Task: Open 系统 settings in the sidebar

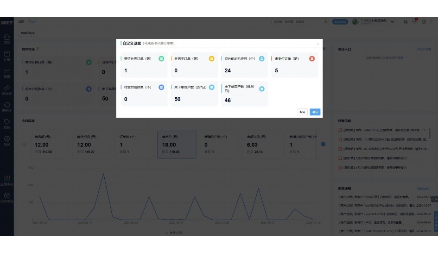Action: tap(7, 140)
